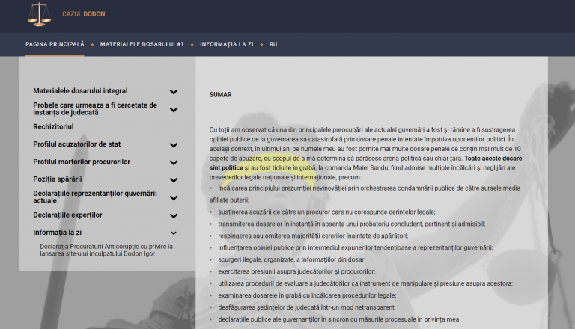
Task: Open the Rechizitoriul sidebar link
Action: click(58, 126)
